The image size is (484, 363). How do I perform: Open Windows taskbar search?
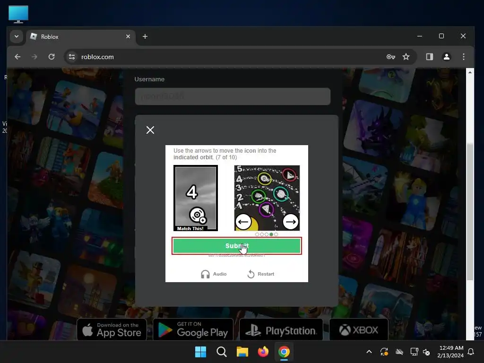click(222, 352)
